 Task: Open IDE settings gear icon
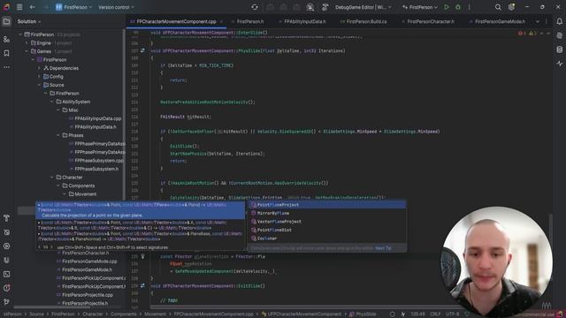tap(511, 7)
